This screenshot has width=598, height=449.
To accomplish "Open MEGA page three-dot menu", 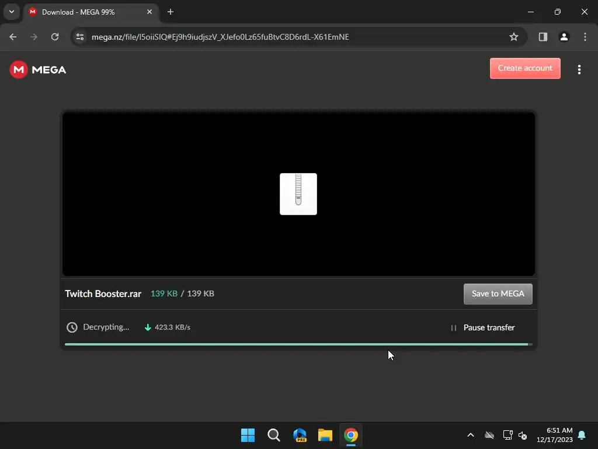I will pos(579,70).
